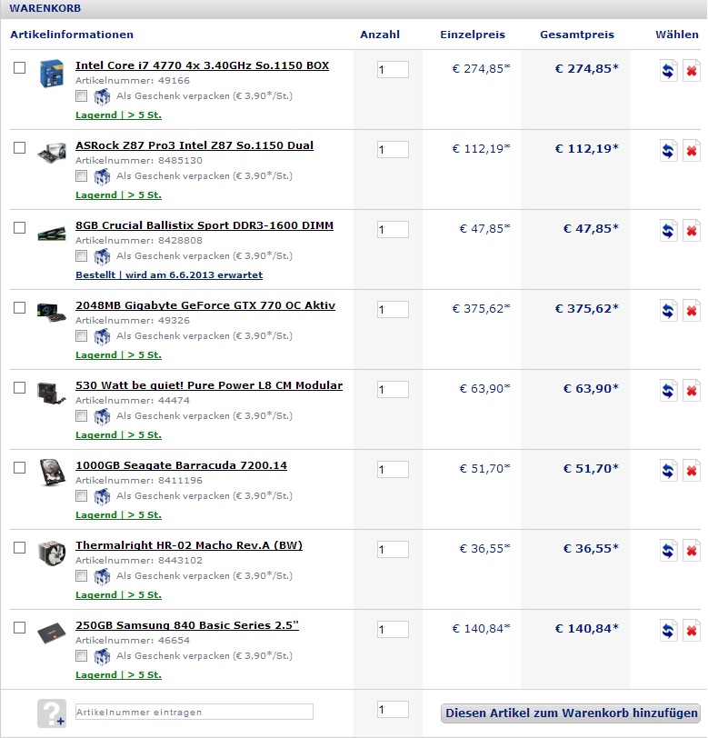Open Lagernd stock link under Intel Core i7

tap(119, 115)
